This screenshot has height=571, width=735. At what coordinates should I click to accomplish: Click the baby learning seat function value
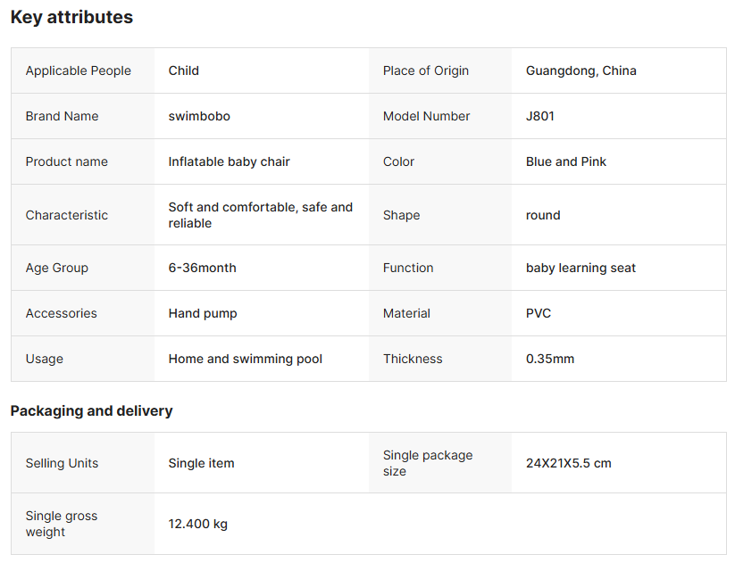pos(580,268)
